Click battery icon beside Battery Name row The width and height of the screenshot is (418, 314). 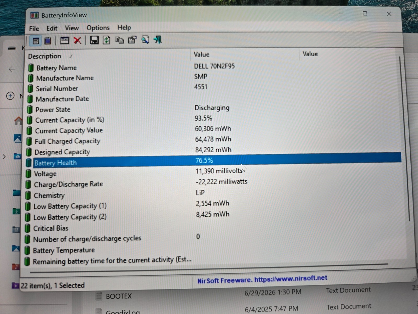[x=31, y=68]
